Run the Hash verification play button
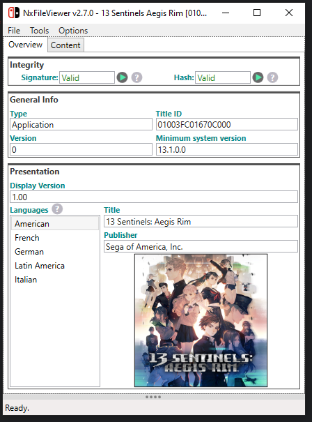312x422 pixels. click(x=258, y=77)
